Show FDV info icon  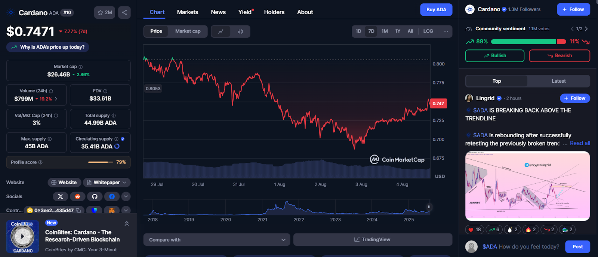(105, 91)
